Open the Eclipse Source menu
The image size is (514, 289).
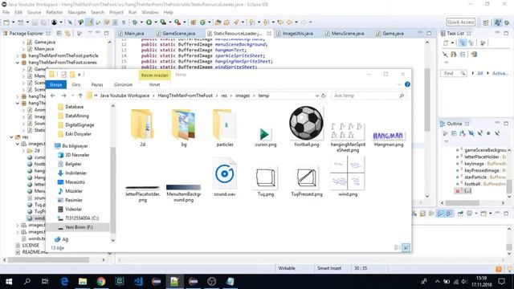tap(34, 13)
